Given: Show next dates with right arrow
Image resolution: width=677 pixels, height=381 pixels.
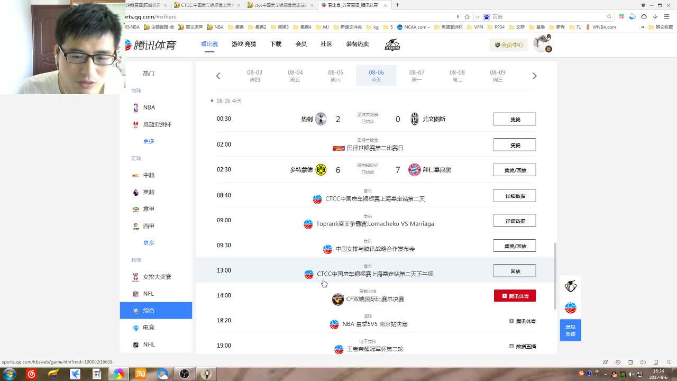Looking at the screenshot, I should (534, 76).
